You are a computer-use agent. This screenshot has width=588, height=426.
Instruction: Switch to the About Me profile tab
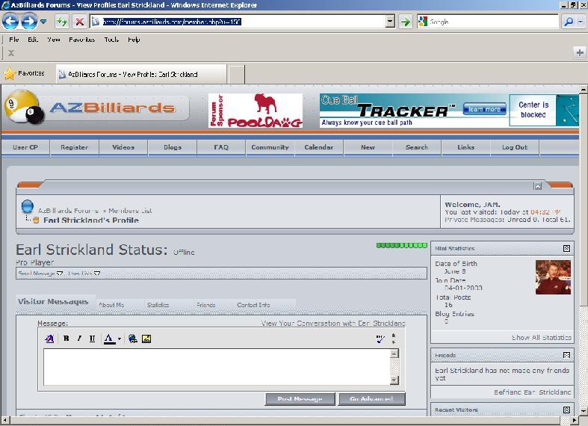click(x=111, y=305)
